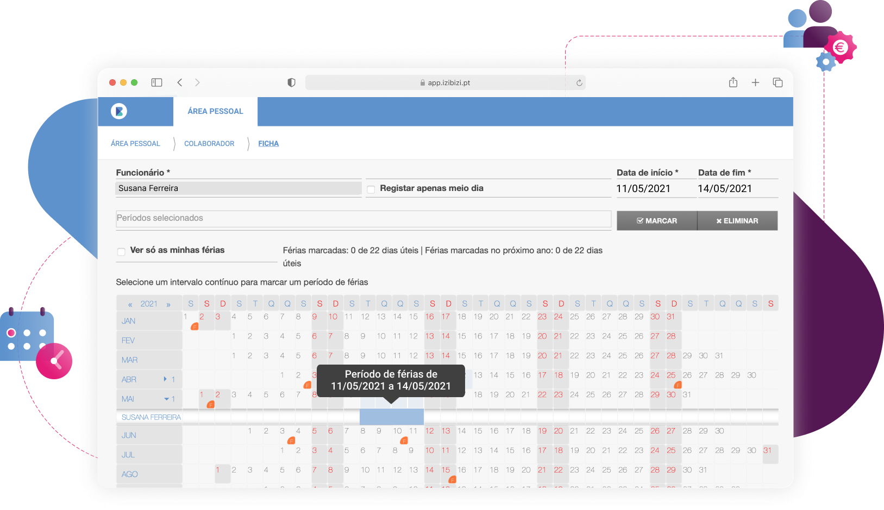This screenshot has height=510, width=884.
Task: Click the Data de início date field
Action: 655,189
